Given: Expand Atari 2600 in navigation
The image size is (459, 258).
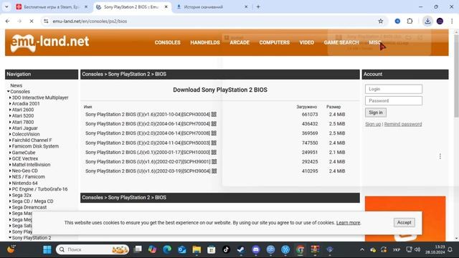Looking at the screenshot, I should tap(10, 110).
